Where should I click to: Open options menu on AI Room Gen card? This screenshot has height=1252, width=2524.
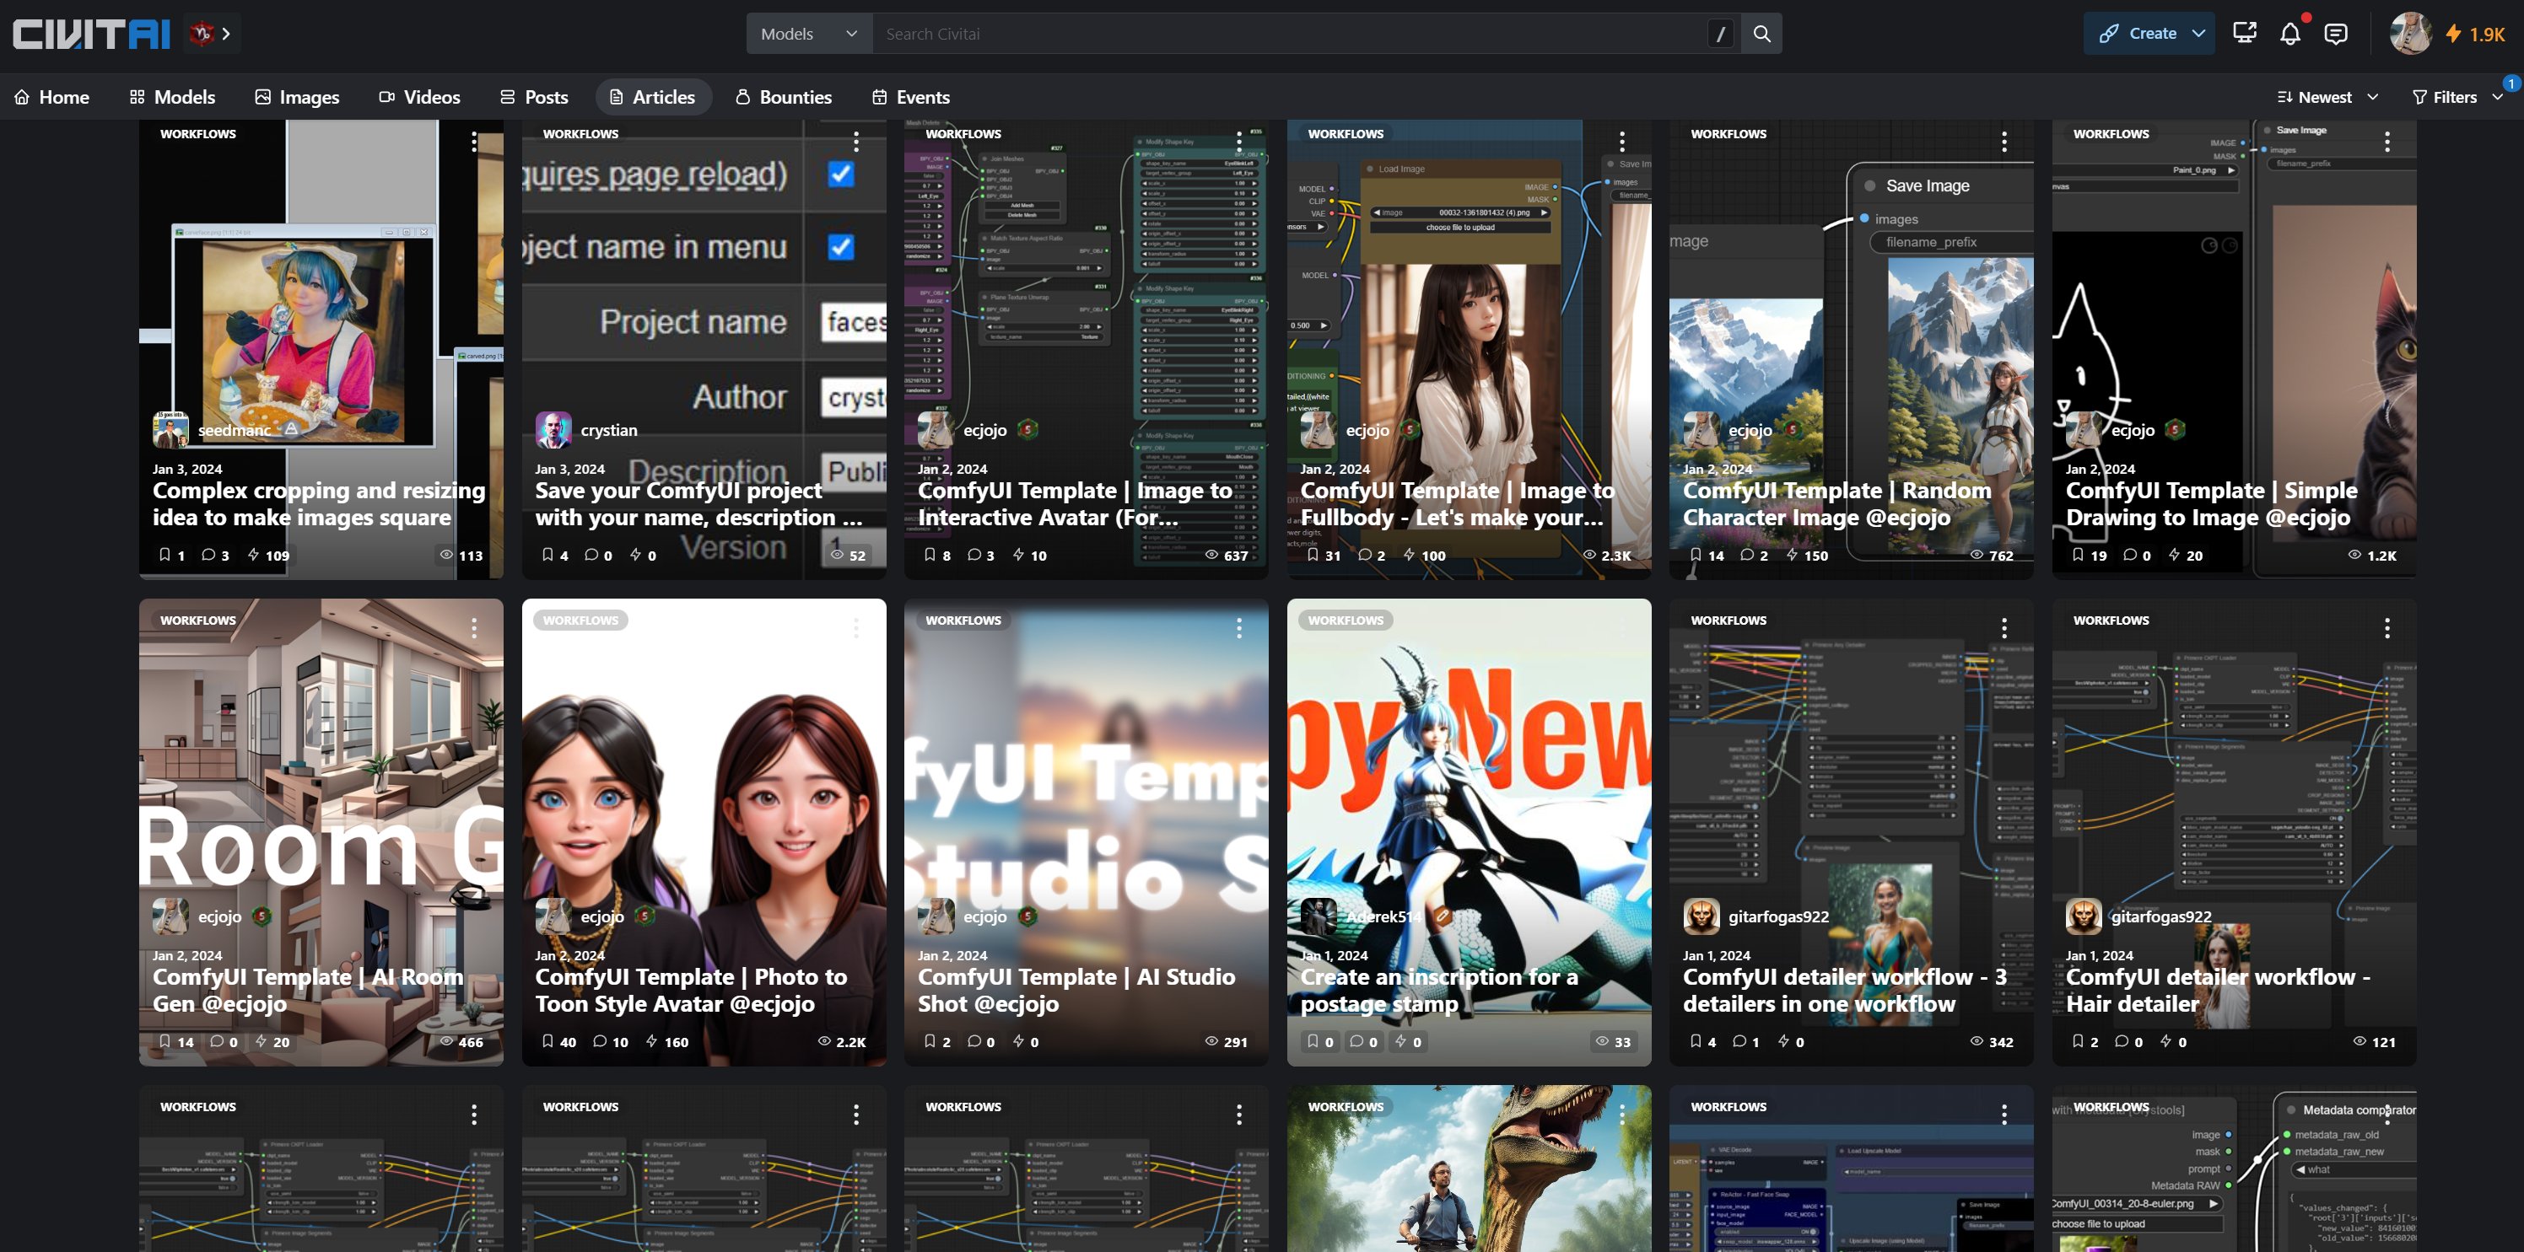coord(474,628)
